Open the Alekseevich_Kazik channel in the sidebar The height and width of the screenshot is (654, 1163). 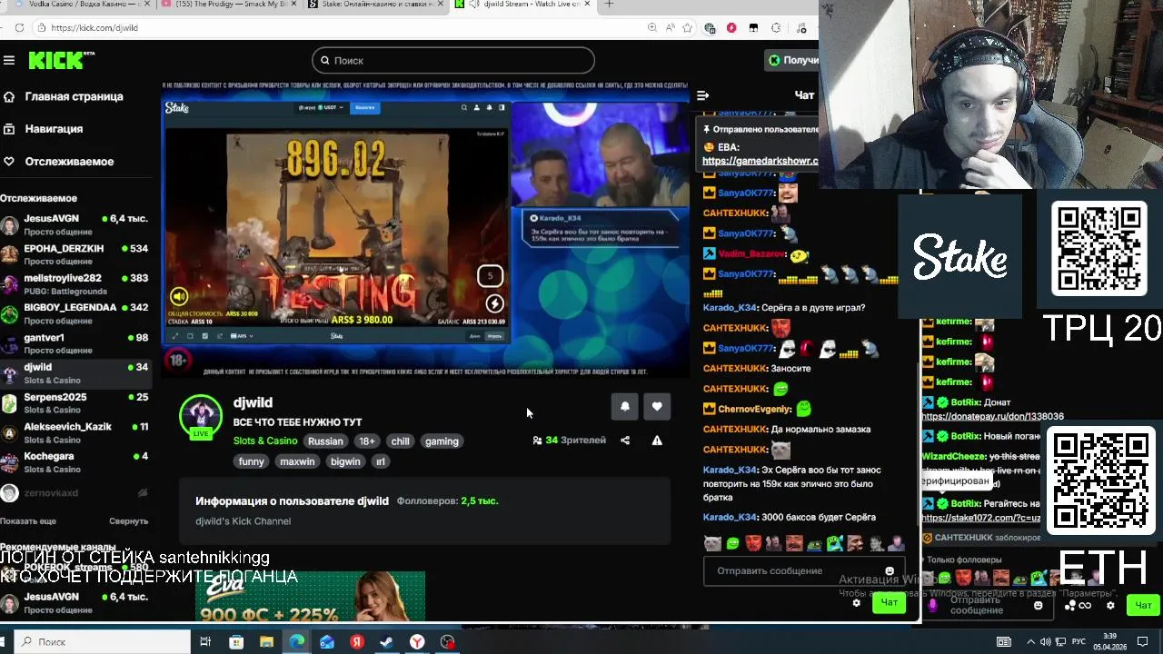point(75,433)
